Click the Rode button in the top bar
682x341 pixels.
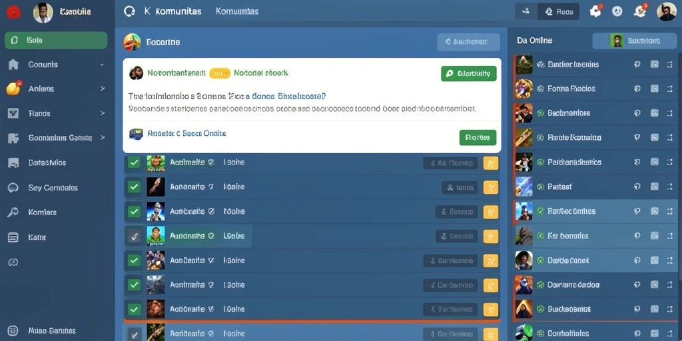click(x=559, y=12)
